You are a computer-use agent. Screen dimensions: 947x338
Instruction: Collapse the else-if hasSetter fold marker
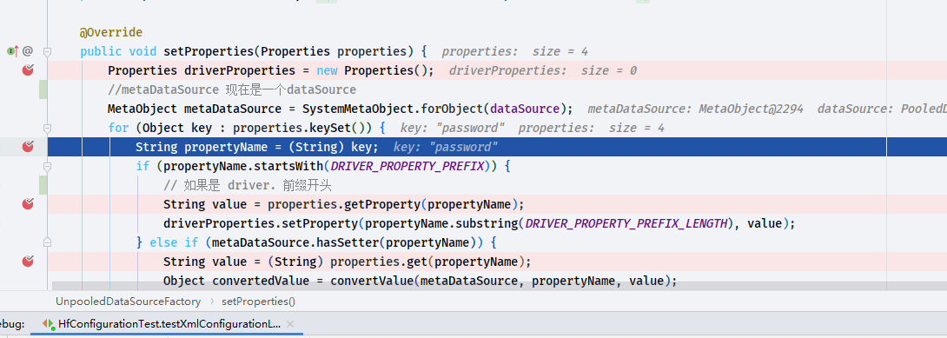(47, 242)
